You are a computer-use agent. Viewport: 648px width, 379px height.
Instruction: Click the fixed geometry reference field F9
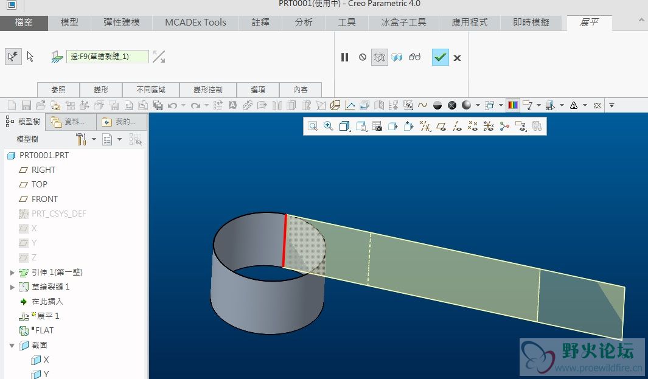point(108,57)
